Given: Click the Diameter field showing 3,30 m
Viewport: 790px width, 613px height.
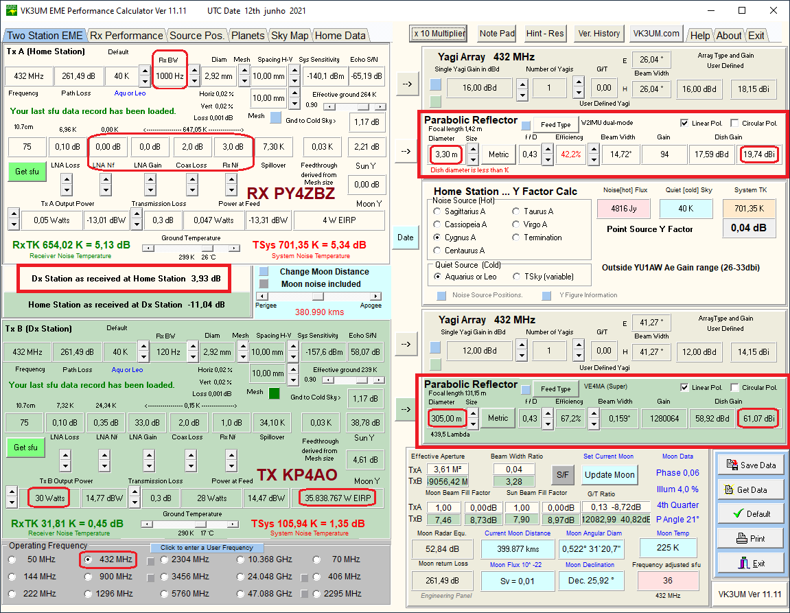Looking at the screenshot, I should click(x=447, y=154).
